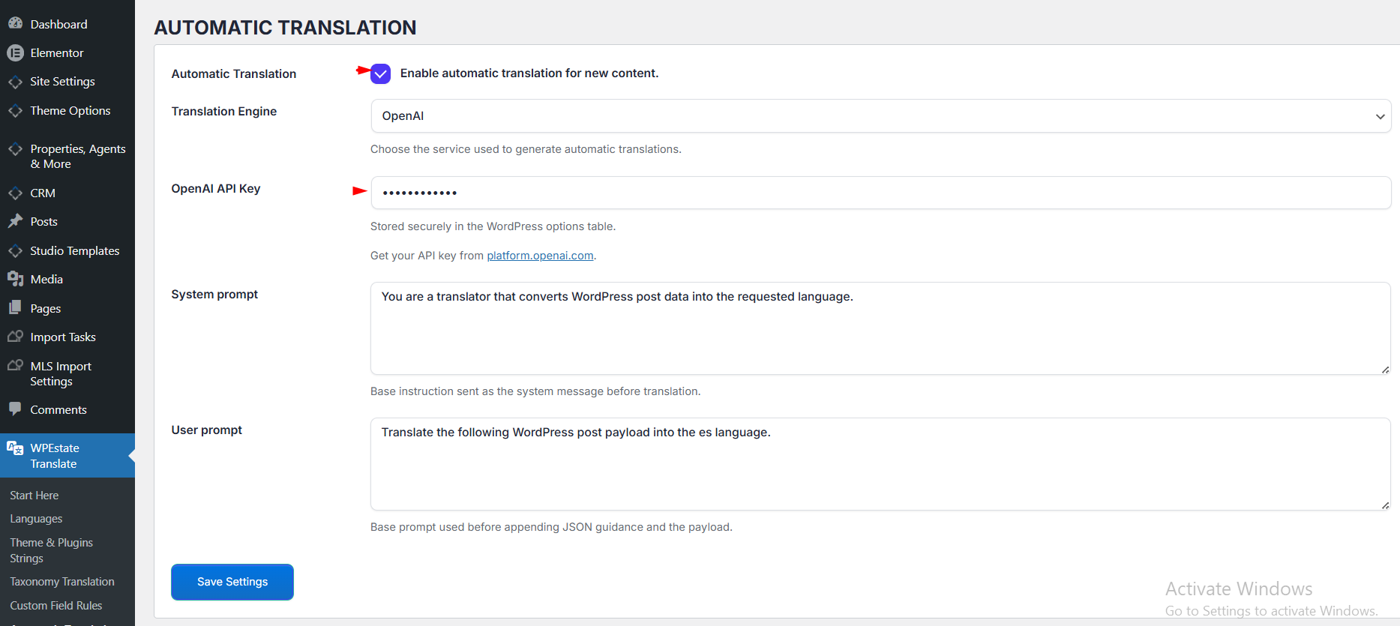The image size is (1400, 626).
Task: Click inside the System prompt textarea
Action: click(880, 328)
